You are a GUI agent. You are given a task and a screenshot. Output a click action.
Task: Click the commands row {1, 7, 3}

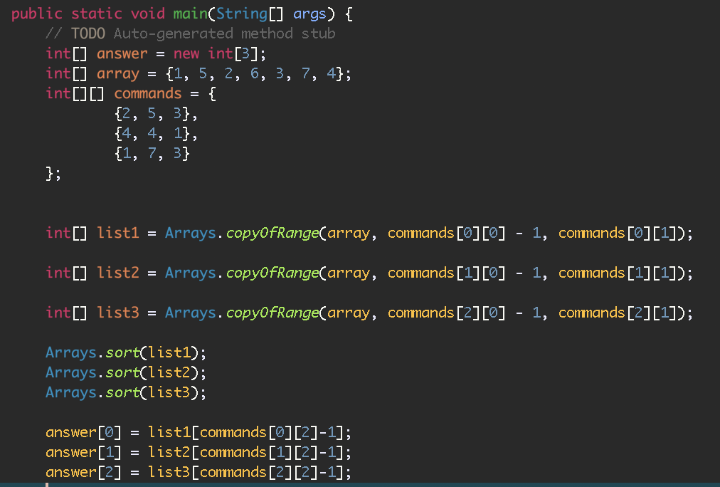pyautogui.click(x=152, y=154)
